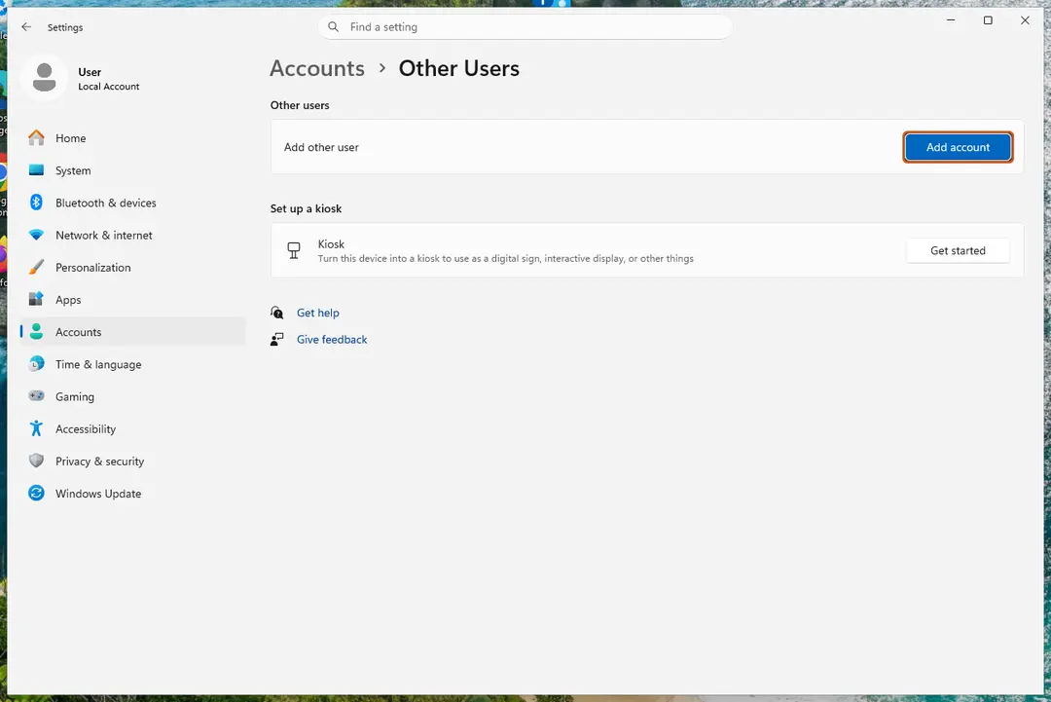Click the Windows Update sync icon

click(x=36, y=493)
